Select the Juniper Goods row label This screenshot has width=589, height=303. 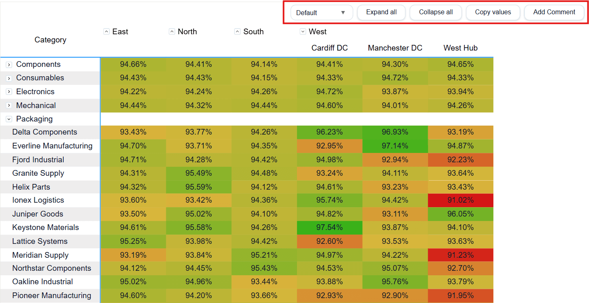[38, 214]
